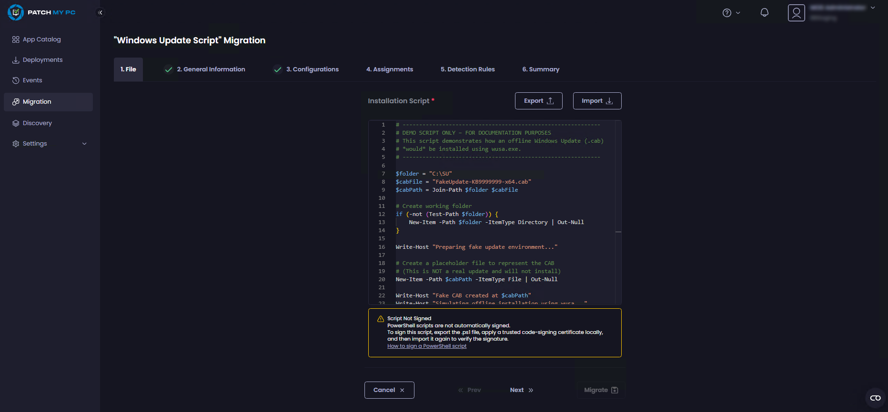Go to the 5. Detection Rules step
This screenshot has width=888, height=412.
[468, 69]
